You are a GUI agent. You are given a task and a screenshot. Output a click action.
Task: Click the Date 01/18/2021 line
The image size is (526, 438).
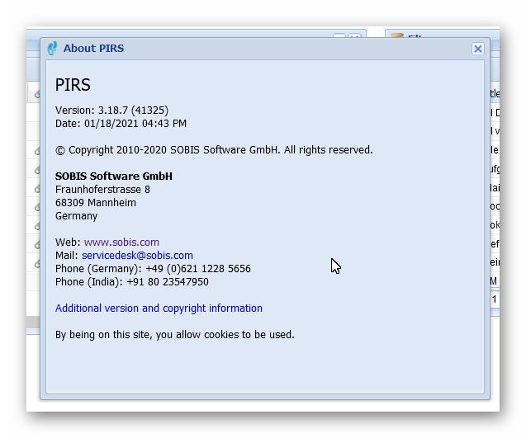pyautogui.click(x=121, y=124)
